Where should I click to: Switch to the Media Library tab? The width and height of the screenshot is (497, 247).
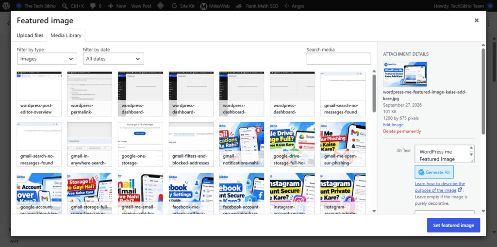coord(66,35)
